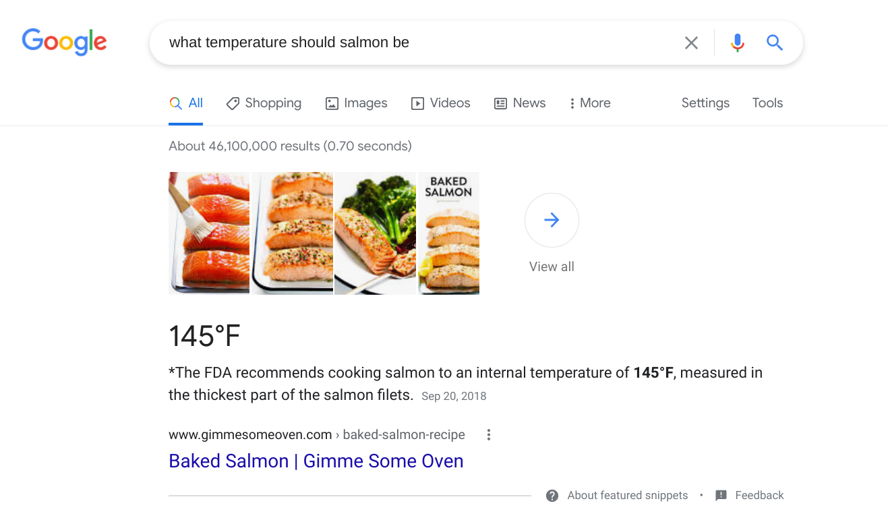This screenshot has width=888, height=520.
Task: Switch to the Images tab
Action: (356, 103)
